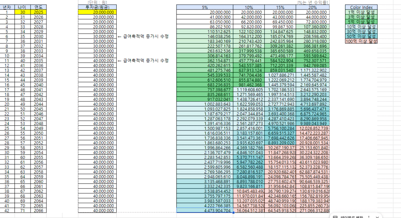Click the yellow age cell containing 30

tap(23, 12)
